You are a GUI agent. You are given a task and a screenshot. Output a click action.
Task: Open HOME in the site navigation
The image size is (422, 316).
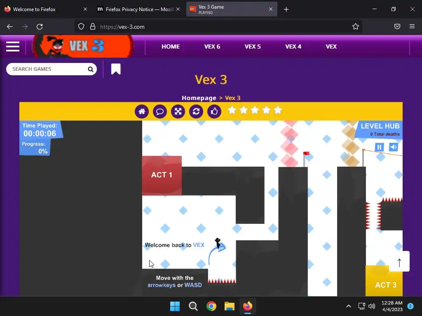(171, 46)
